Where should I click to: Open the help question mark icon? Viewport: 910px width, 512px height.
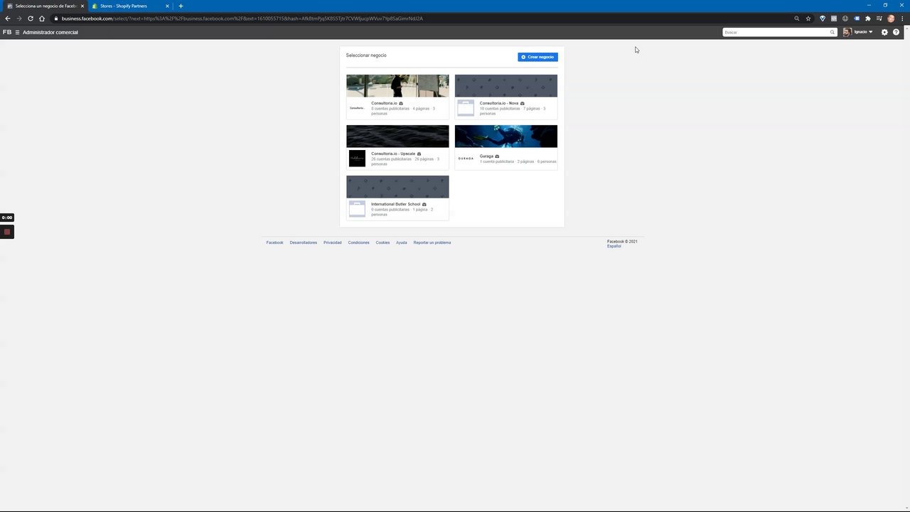[896, 32]
